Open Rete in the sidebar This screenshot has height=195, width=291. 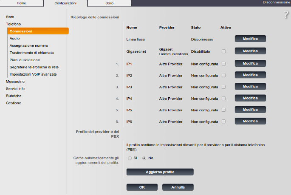pos(10,17)
